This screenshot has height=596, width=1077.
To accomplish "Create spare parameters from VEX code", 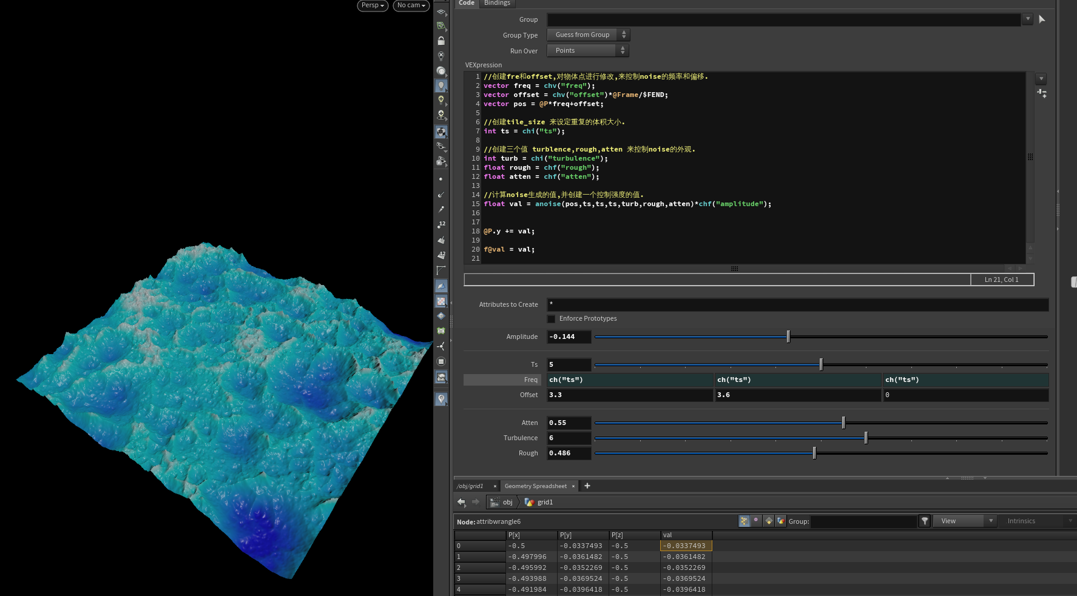I will pyautogui.click(x=1042, y=93).
